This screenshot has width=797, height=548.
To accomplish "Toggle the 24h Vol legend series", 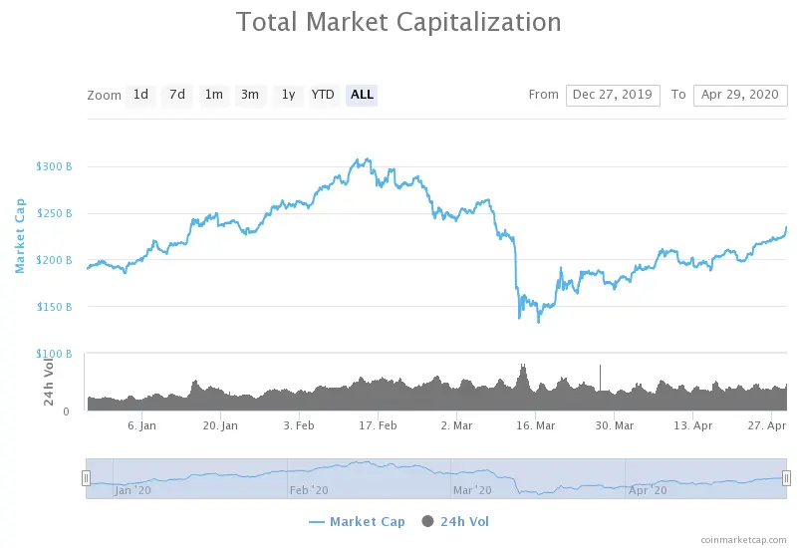I will 464,521.
